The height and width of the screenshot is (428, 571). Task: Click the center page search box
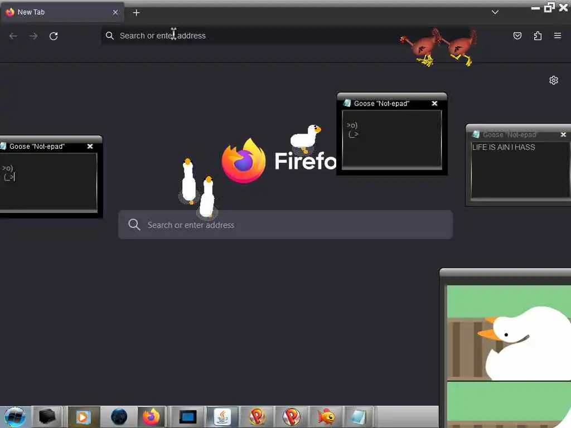pyautogui.click(x=285, y=225)
